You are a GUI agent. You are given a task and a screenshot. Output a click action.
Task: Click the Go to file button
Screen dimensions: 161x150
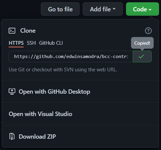60,9
